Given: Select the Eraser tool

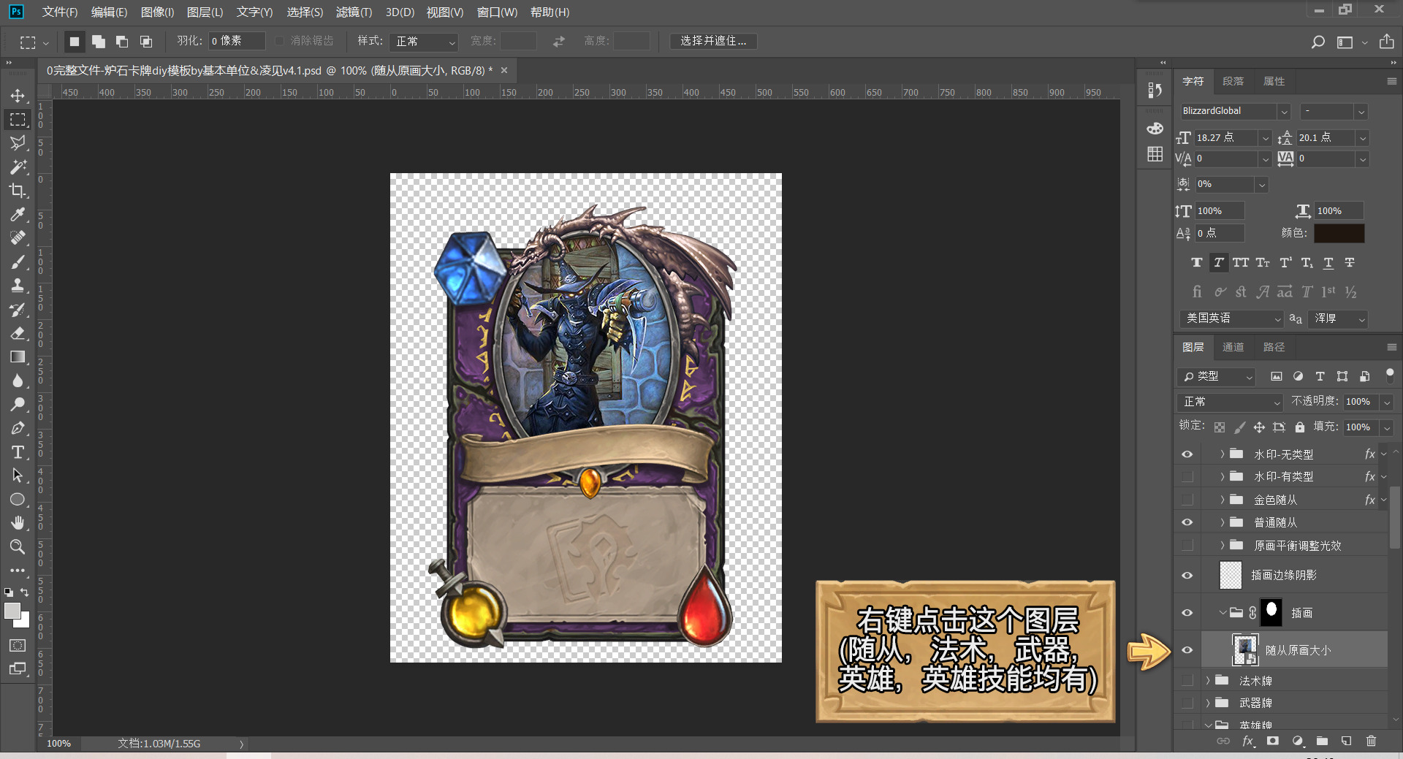Looking at the screenshot, I should point(18,333).
